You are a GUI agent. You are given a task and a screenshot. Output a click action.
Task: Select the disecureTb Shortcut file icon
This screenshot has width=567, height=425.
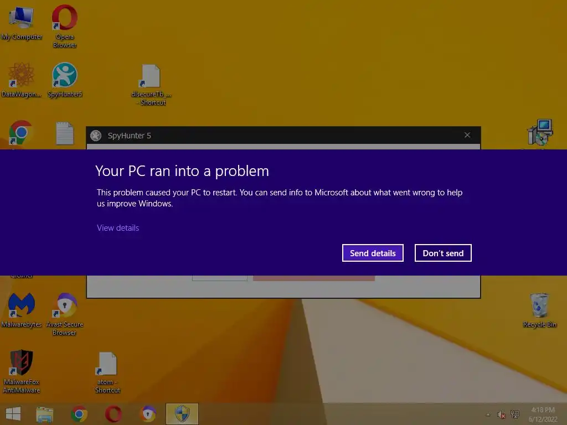(151, 85)
